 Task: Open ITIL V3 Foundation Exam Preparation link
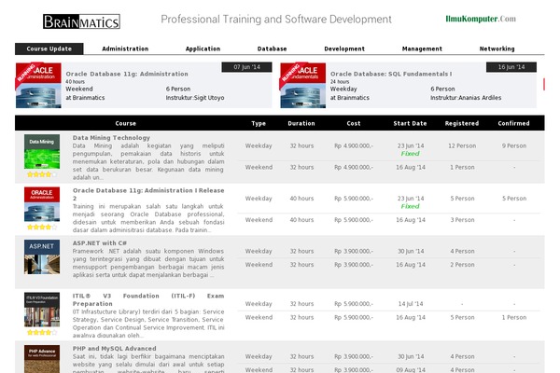pyautogui.click(x=148, y=299)
